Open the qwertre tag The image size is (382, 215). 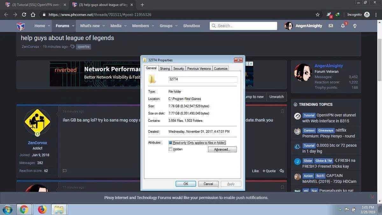tap(83, 47)
